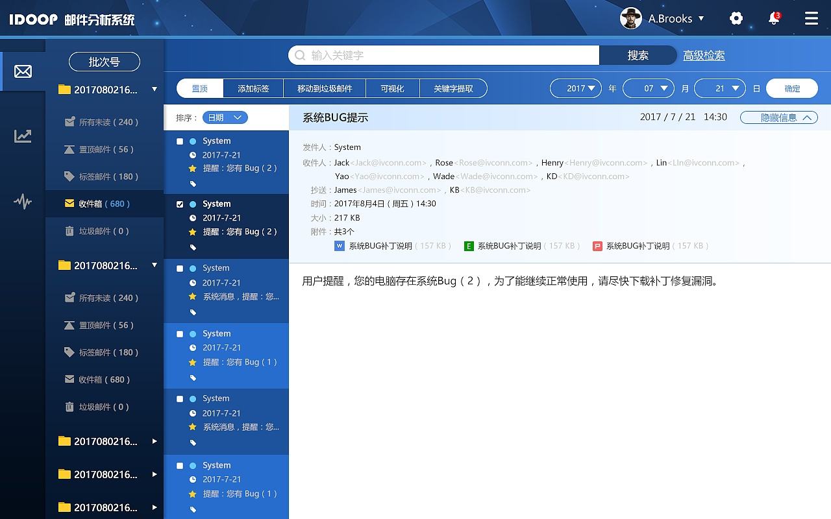Open the line chart statistics sidebar icon
Viewport: 831px width, 519px height.
tap(23, 136)
